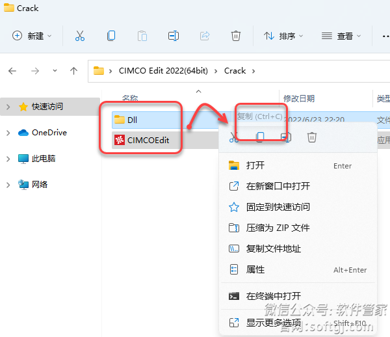This screenshot has width=390, height=337.
Task: Open the View (查看) dropdown
Action: 341,36
